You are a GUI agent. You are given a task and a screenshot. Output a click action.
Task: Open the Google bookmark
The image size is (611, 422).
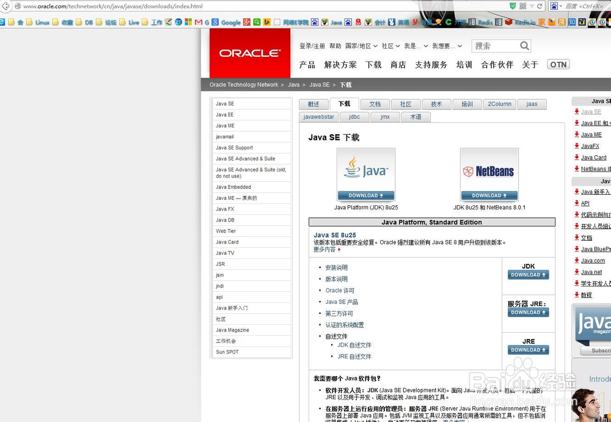coord(227,22)
